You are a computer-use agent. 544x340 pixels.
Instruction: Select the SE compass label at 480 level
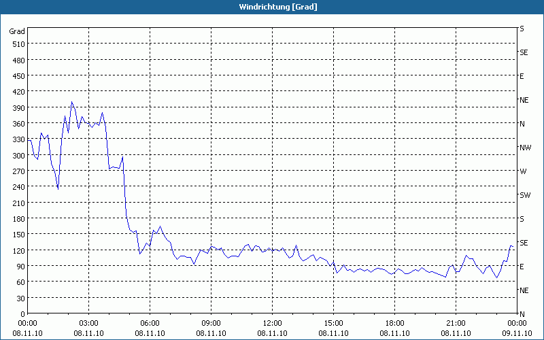click(524, 53)
